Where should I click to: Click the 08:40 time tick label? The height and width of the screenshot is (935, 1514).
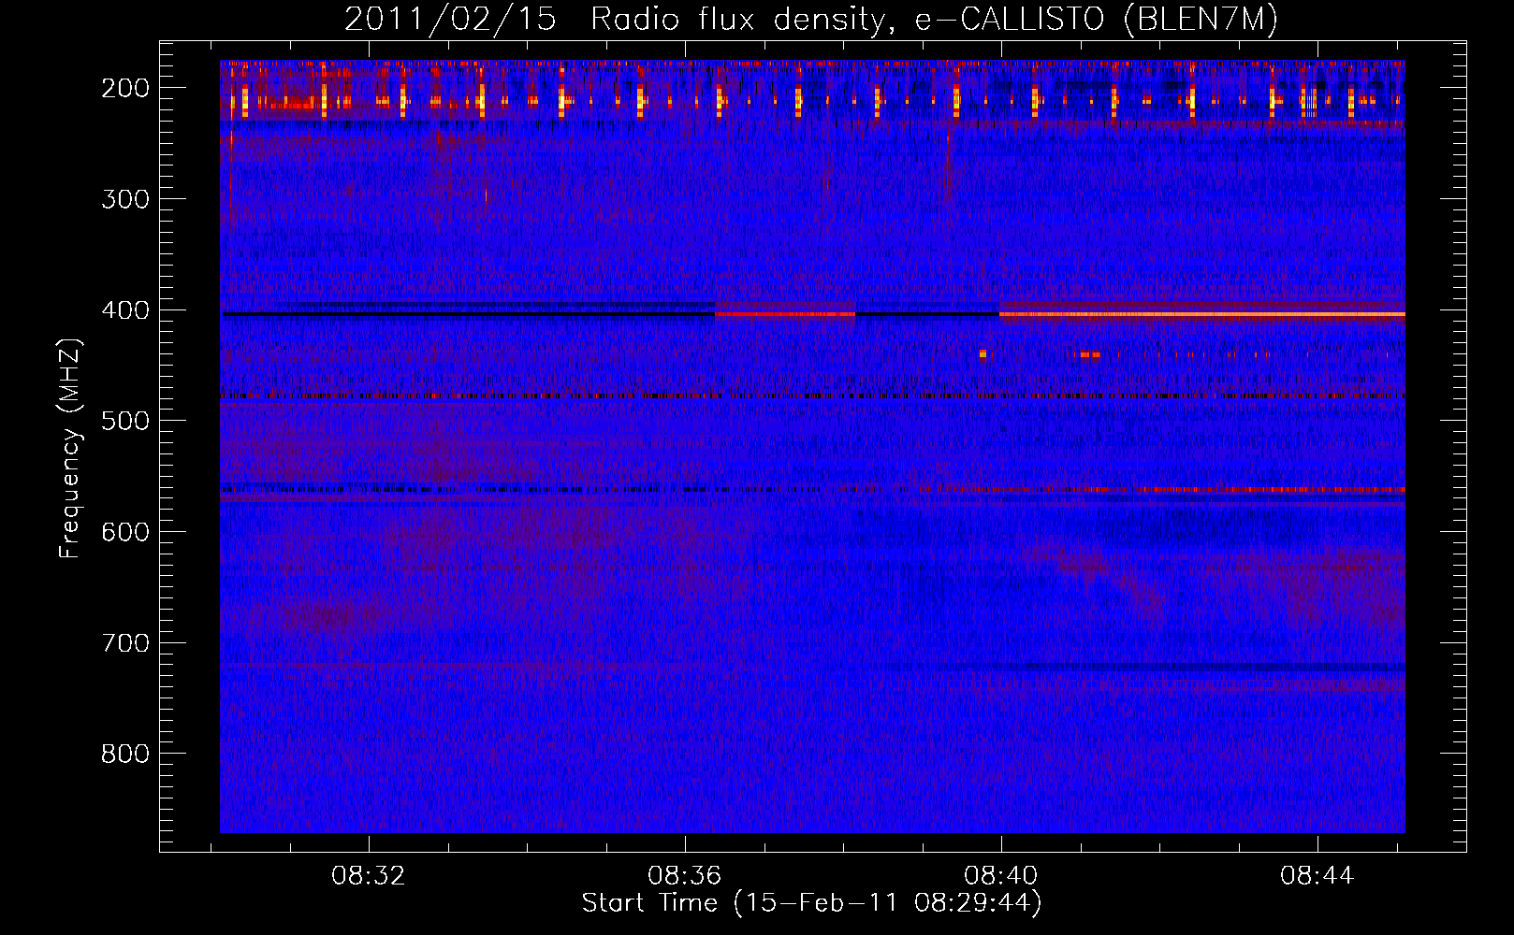(1001, 876)
